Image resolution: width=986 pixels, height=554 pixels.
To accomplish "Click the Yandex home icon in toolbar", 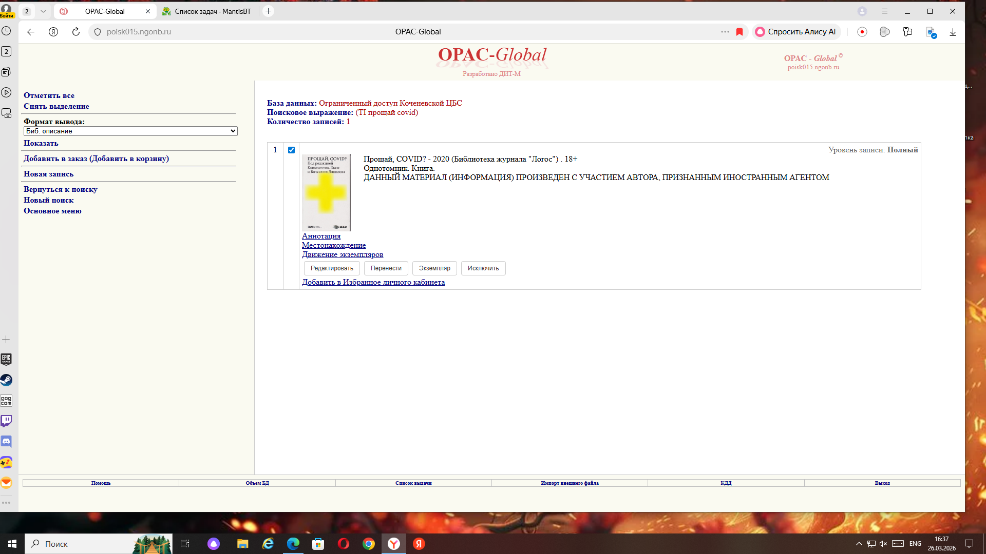I will [x=53, y=32].
